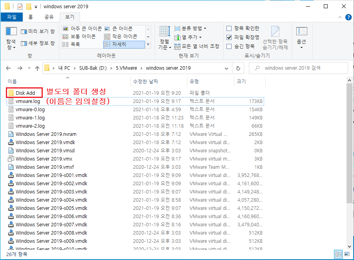This screenshot has width=354, height=260.
Task: Go back with the left arrow
Action: pyautogui.click(x=8, y=68)
